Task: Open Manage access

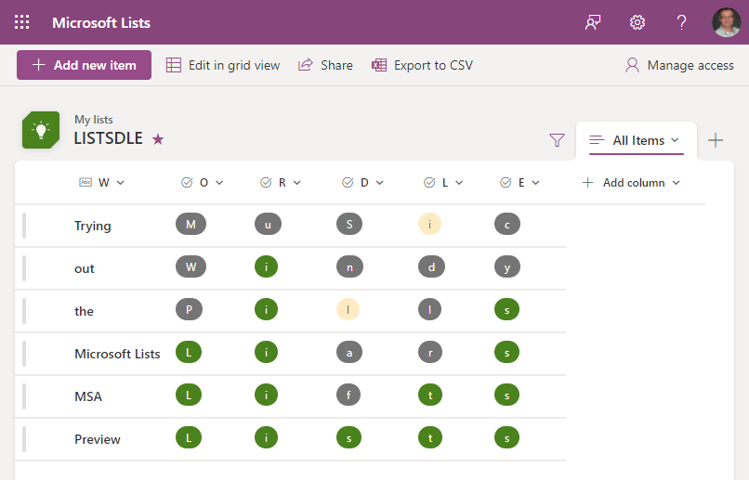Action: [679, 65]
